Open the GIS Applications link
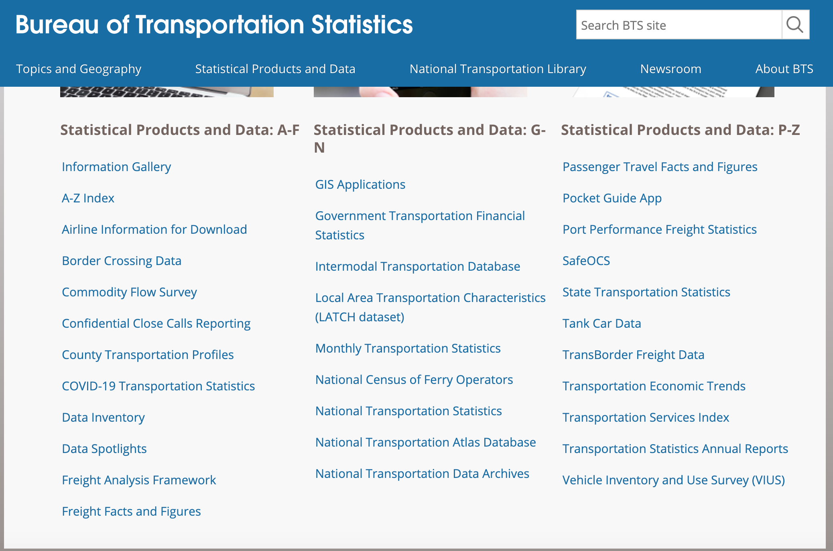This screenshot has width=833, height=551. tap(360, 184)
